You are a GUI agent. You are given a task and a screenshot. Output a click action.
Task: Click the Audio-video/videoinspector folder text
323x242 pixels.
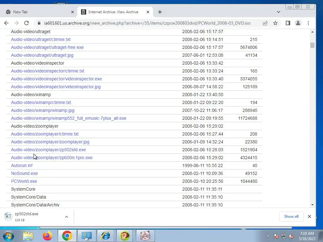38,63
